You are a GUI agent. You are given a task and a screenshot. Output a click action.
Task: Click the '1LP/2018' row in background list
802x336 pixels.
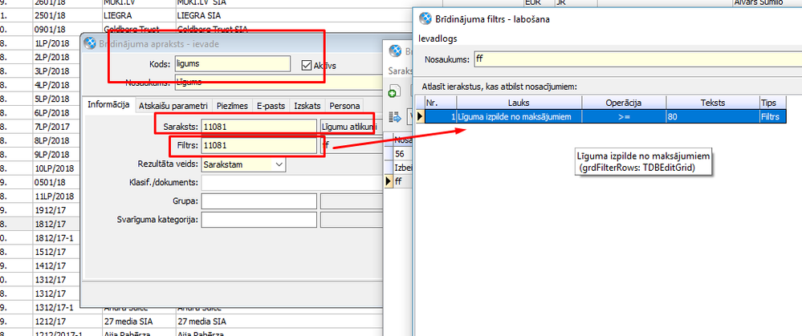click(x=56, y=44)
